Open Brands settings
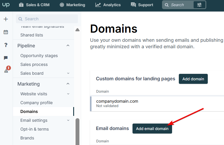The height and width of the screenshot is (145, 224). pos(27,138)
